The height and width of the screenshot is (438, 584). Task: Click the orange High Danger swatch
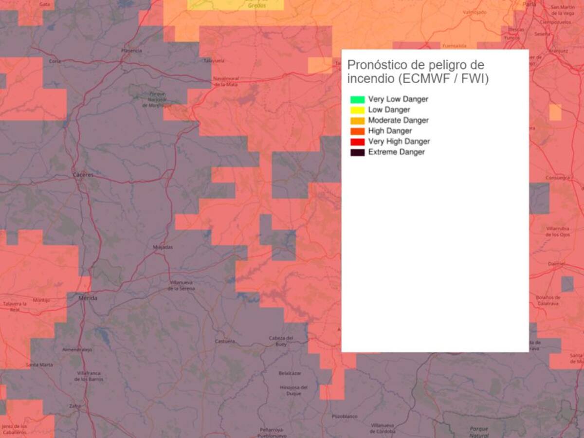click(x=357, y=131)
